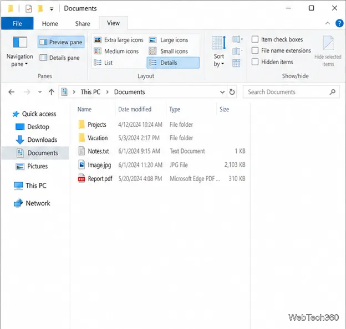
Task: Open recent locations dropdown arrow
Action: tap(40, 92)
